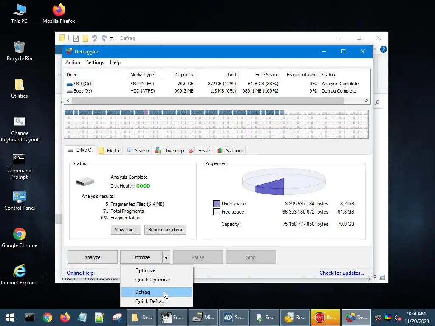Screen dimensions: 435x326
Task: Open the Settings menu
Action: point(95,62)
